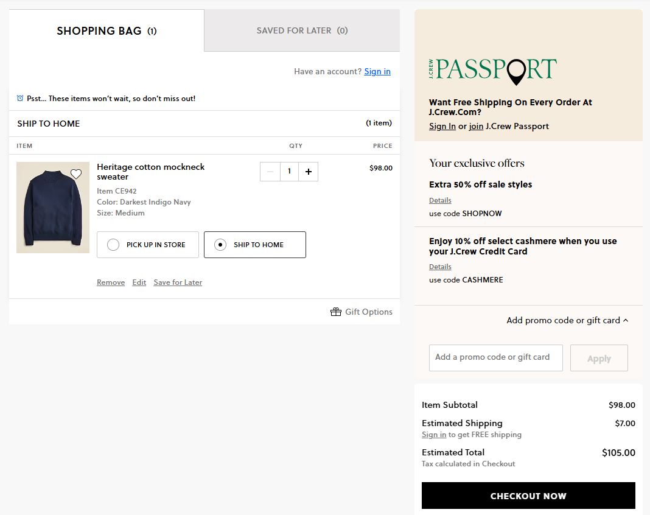Decrease quantity using the minus icon

tap(270, 171)
